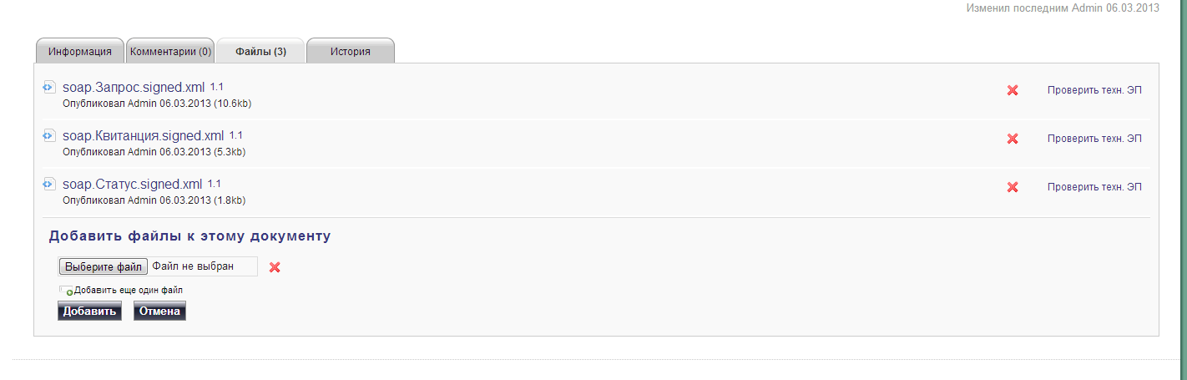This screenshot has height=380, width=1187.
Task: Open the Комментарии (0) tab
Action: 170,51
